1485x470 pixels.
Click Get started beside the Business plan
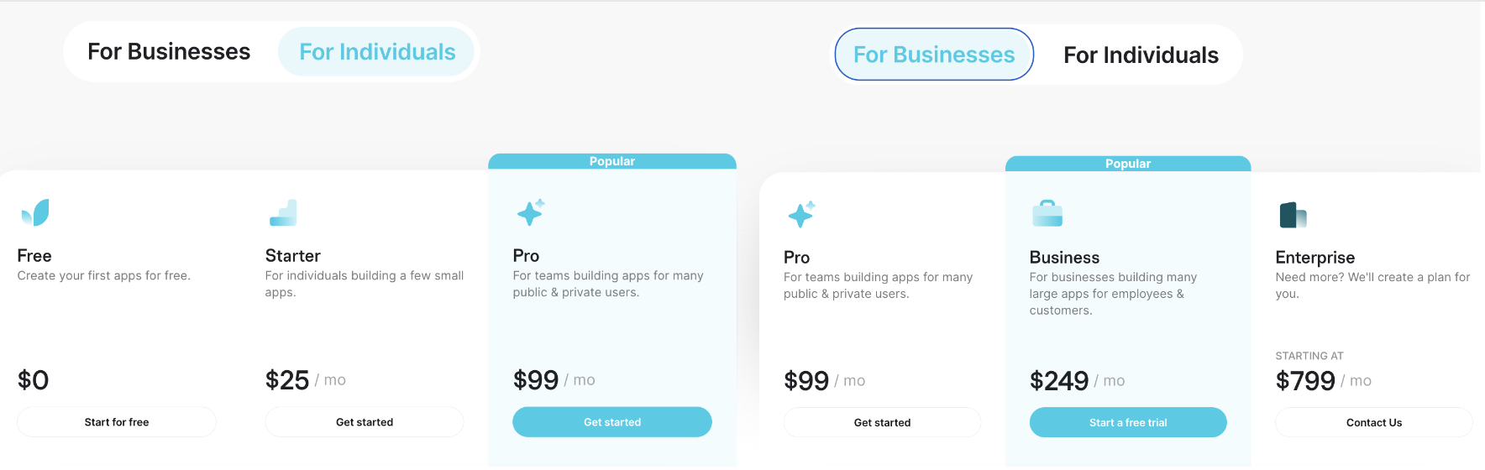pyautogui.click(x=882, y=423)
